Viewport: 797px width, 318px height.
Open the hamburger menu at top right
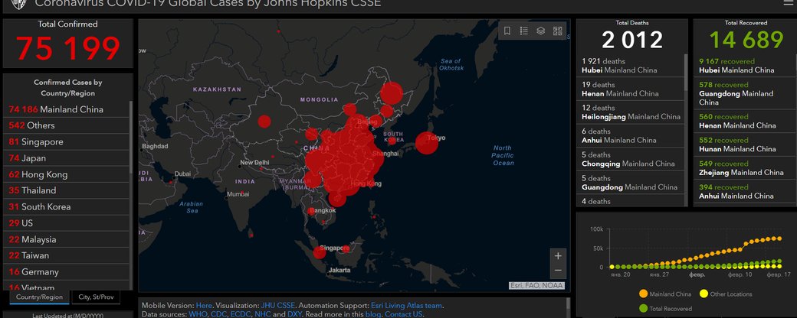(789, 4)
